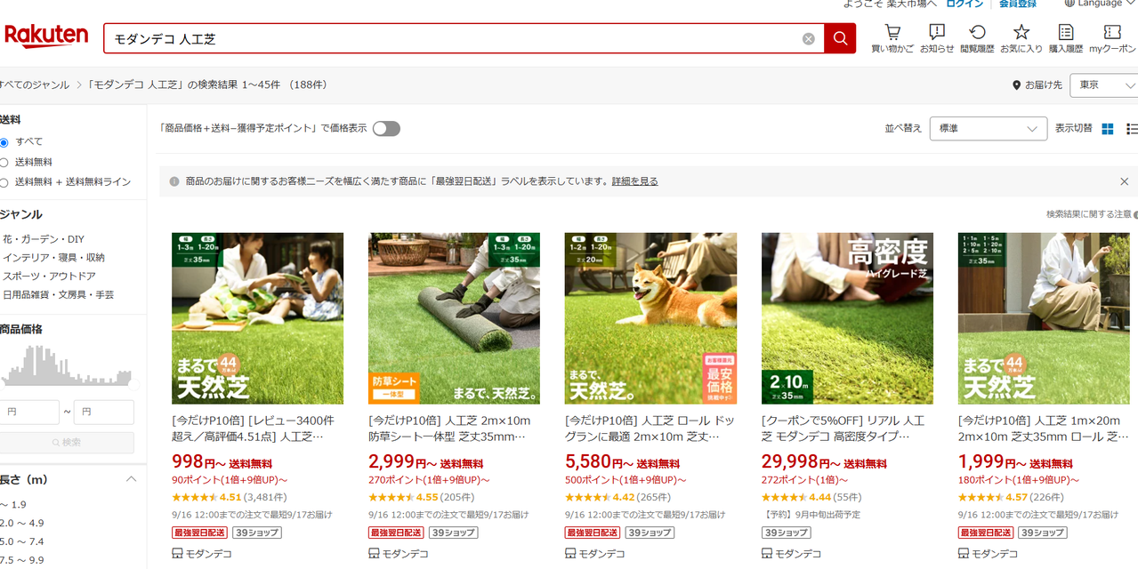1138x569 pixels.
Task: Click the 4.44 (55件) review rating
Action: click(811, 498)
